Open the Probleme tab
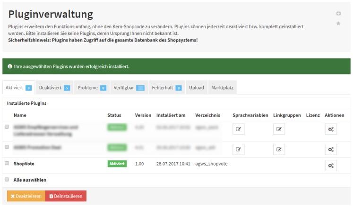This screenshot has width=353, height=207. click(92, 88)
